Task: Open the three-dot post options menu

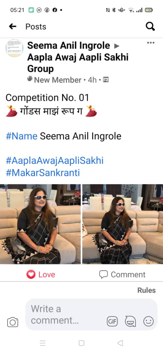Action: 151,43
